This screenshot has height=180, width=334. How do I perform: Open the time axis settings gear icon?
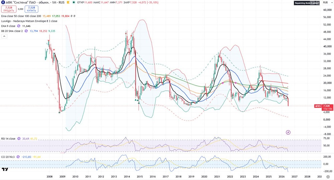click(x=328, y=177)
